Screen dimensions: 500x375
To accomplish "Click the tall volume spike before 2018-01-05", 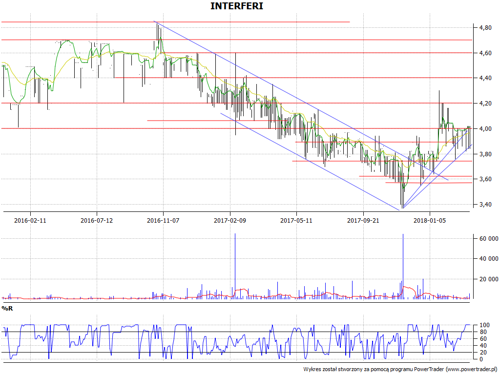I will tap(403, 266).
